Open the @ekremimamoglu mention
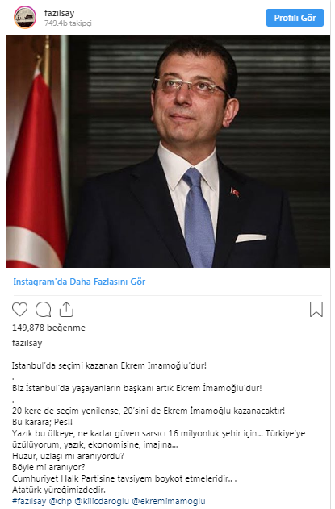This screenshot has height=509, width=335. point(169,501)
